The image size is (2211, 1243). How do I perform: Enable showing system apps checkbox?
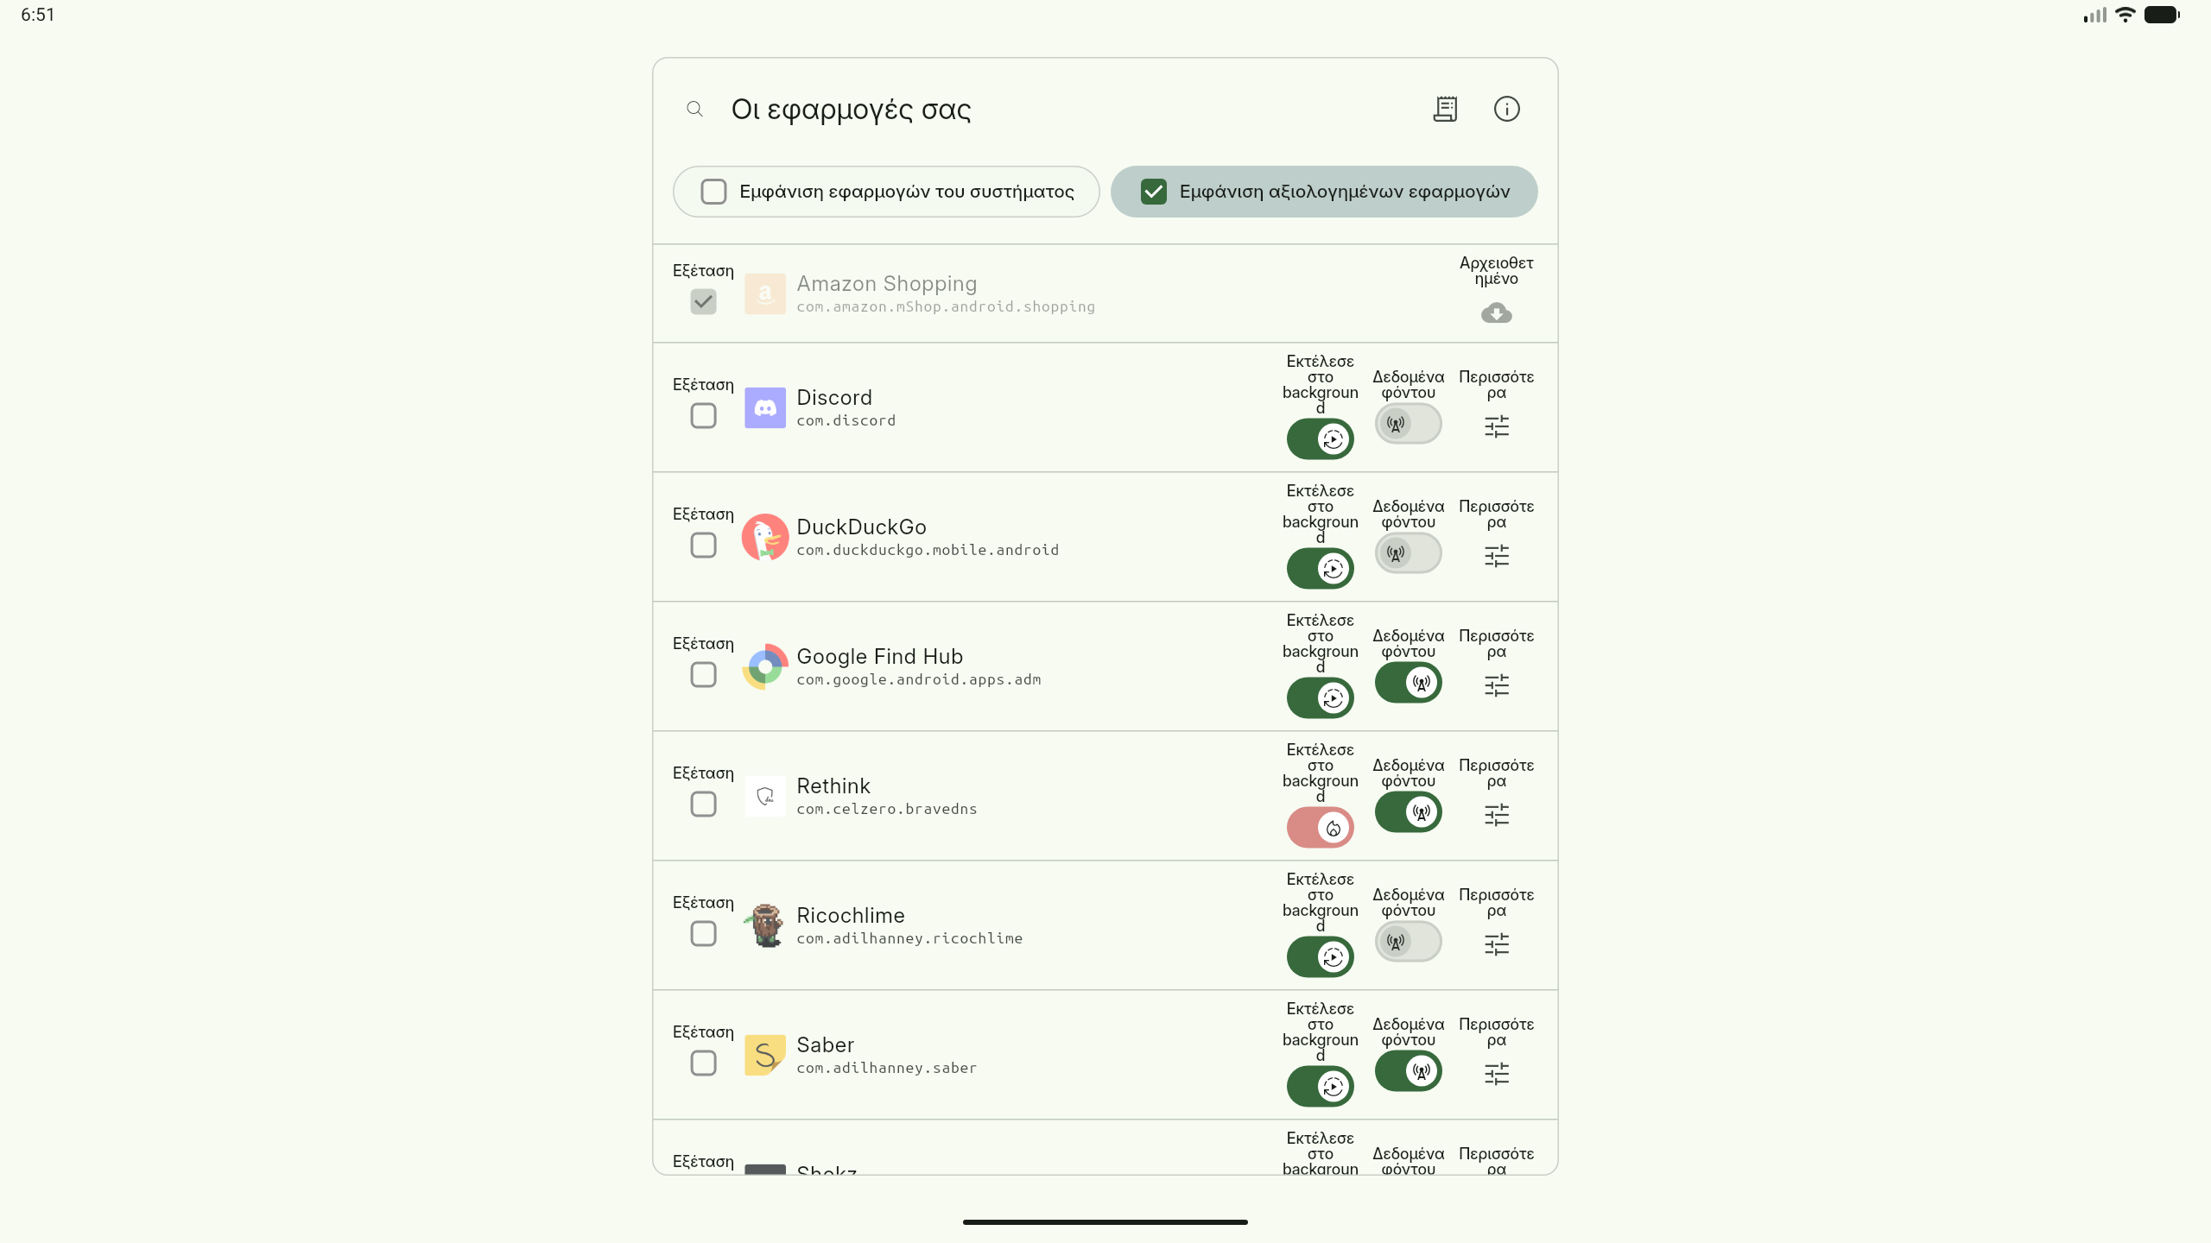pos(713,192)
